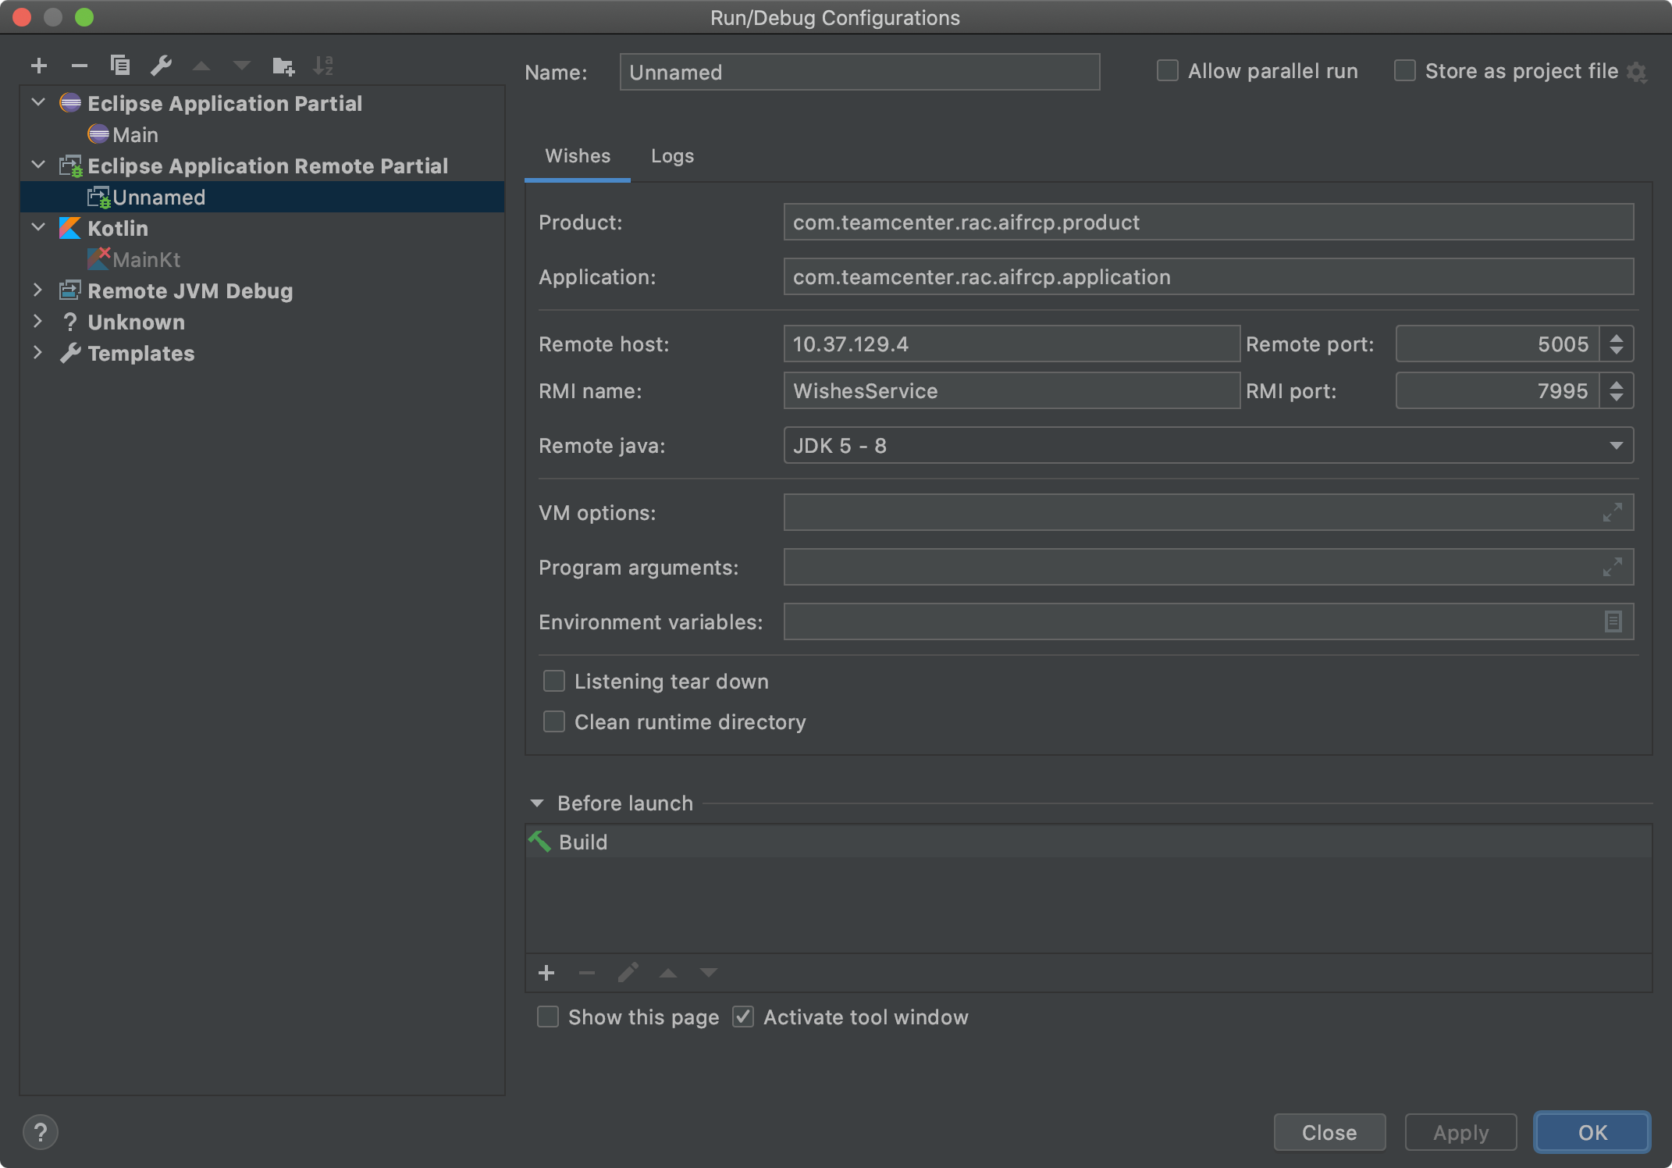
Task: Click the Close button
Action: pos(1329,1132)
